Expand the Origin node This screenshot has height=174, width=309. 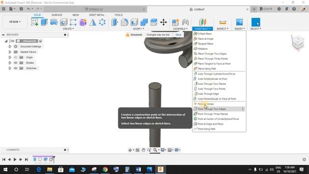click(10, 58)
